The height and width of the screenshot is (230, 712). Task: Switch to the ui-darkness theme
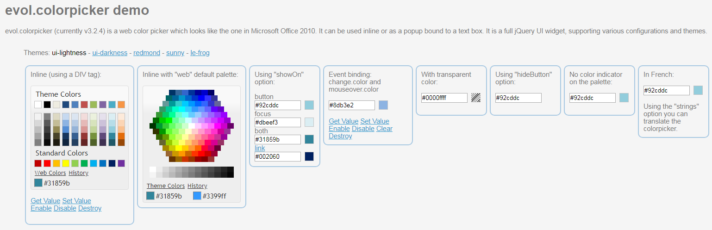pos(110,53)
